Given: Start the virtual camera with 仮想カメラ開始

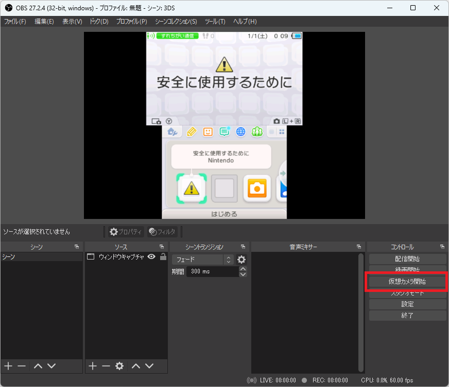Looking at the screenshot, I should (x=407, y=282).
